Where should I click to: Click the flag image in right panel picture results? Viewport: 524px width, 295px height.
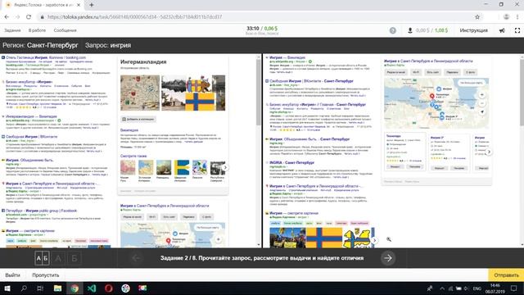(x=324, y=238)
